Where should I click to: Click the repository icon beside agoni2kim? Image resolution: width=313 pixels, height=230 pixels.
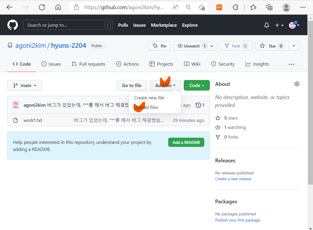click(x=10, y=45)
